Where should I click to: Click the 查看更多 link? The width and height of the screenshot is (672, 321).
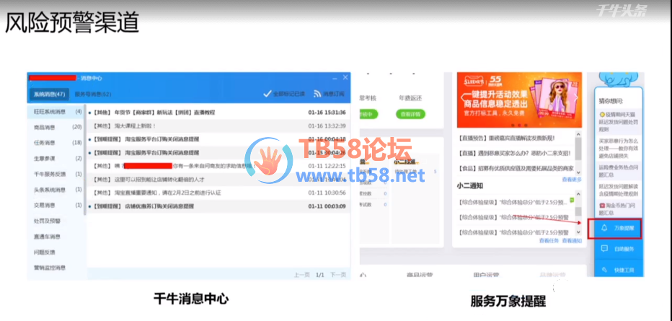pyautogui.click(x=572, y=179)
